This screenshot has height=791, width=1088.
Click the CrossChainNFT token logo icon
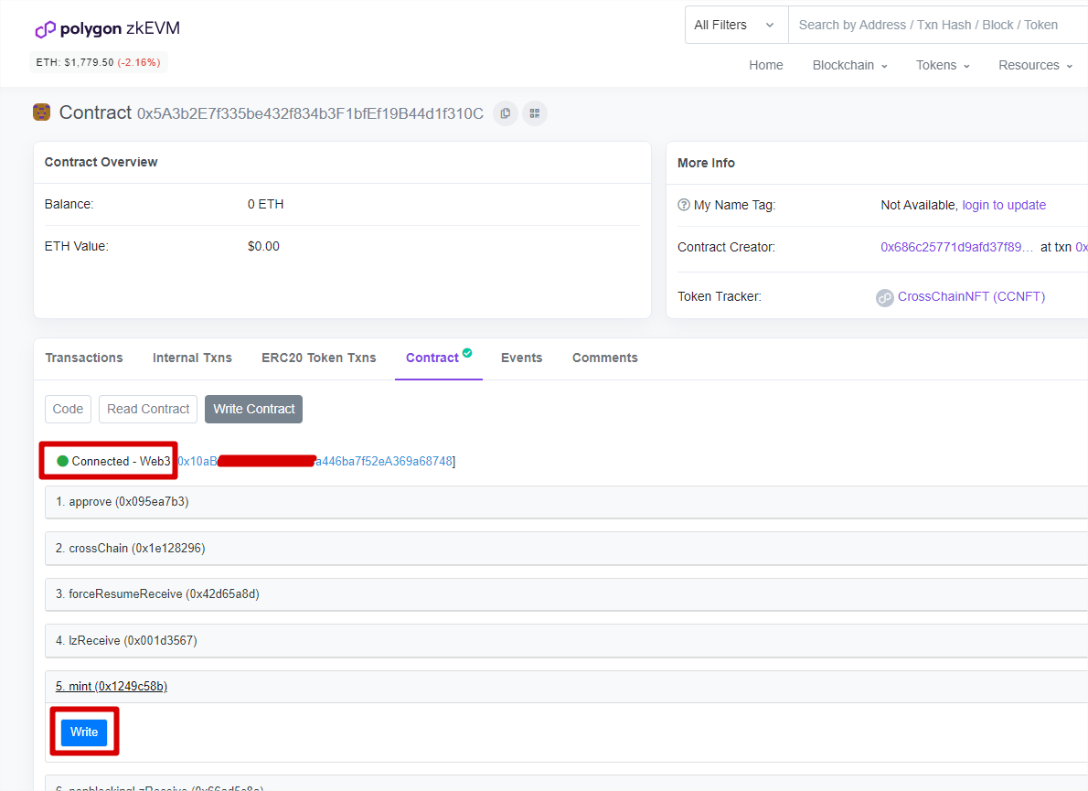tap(885, 298)
